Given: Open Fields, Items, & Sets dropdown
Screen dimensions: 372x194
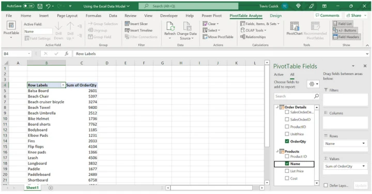Looking at the screenshot, I should (x=260, y=24).
